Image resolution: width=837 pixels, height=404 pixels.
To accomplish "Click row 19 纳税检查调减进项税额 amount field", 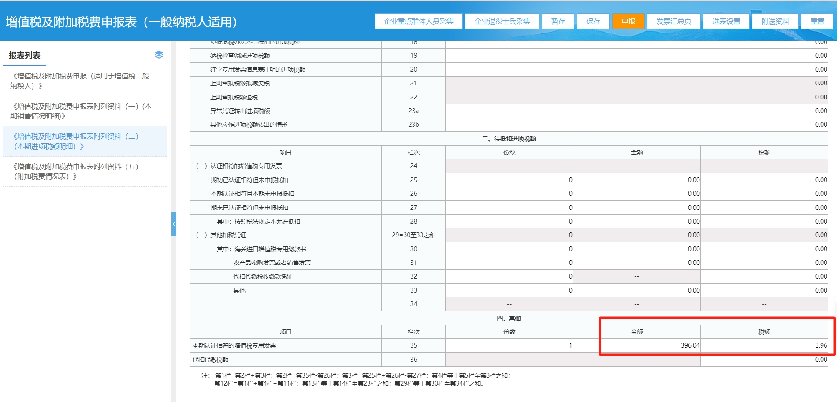I will pyautogui.click(x=636, y=55).
